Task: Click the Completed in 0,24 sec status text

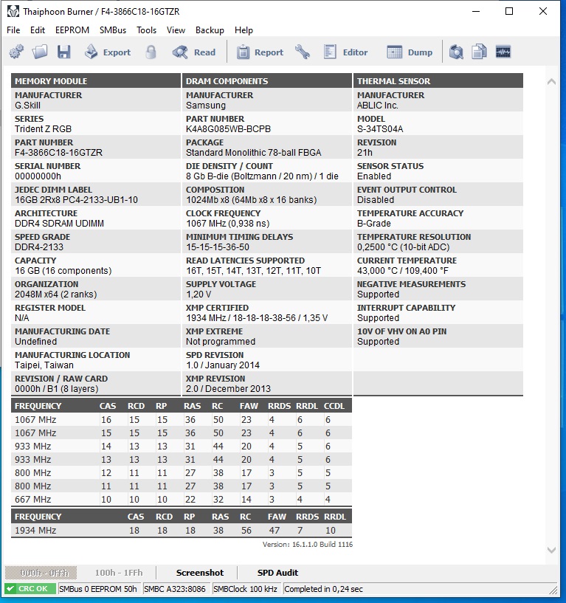Action: coord(323,589)
